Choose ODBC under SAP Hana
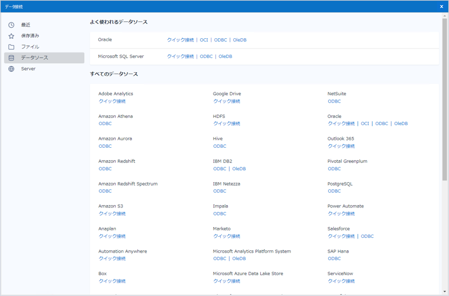Screen dimensions: 449x296 click(x=334, y=259)
